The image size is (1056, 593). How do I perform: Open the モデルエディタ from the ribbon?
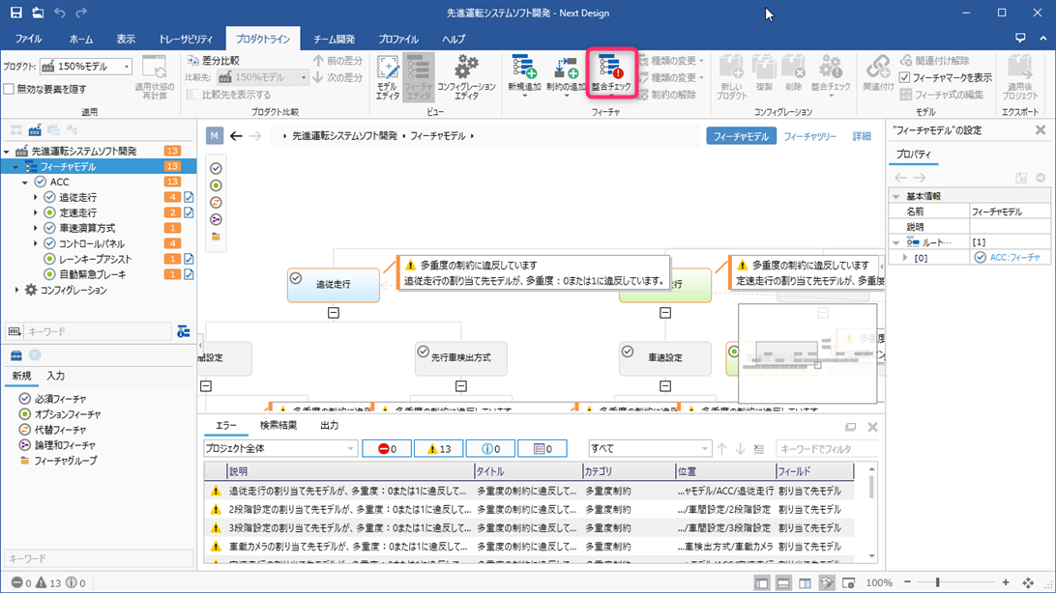coord(388,77)
